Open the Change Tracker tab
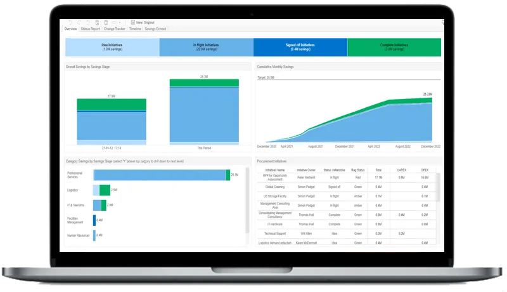The width and height of the screenshot is (507, 292). click(x=115, y=29)
